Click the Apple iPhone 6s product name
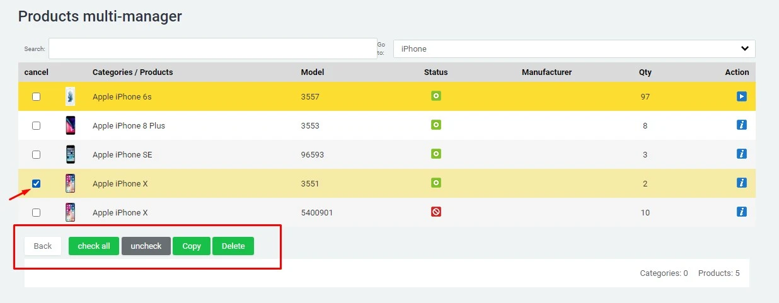This screenshot has width=779, height=303. point(122,96)
